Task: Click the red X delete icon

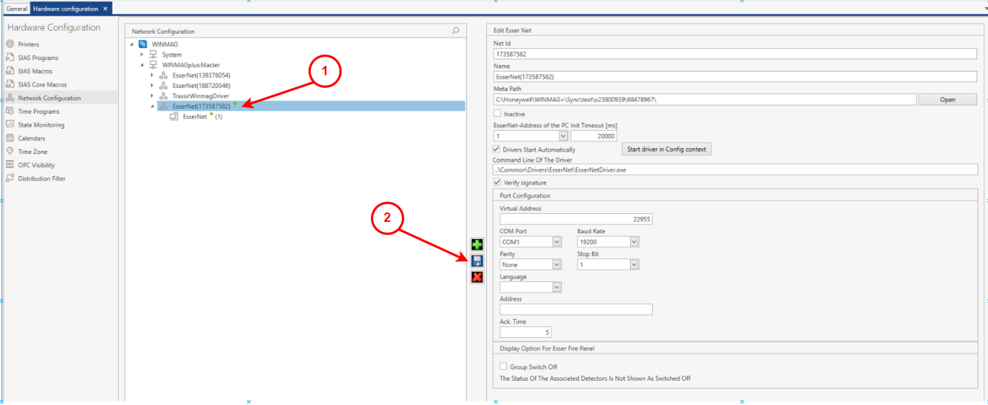Action: [477, 277]
